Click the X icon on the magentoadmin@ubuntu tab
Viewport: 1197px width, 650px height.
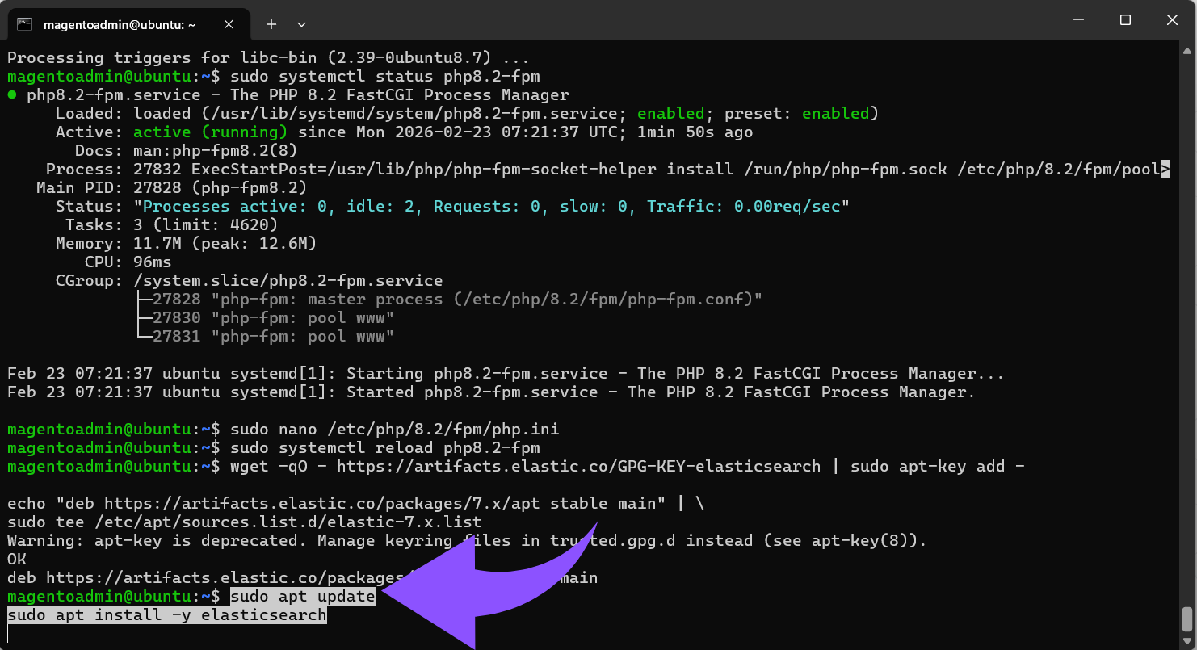(229, 24)
